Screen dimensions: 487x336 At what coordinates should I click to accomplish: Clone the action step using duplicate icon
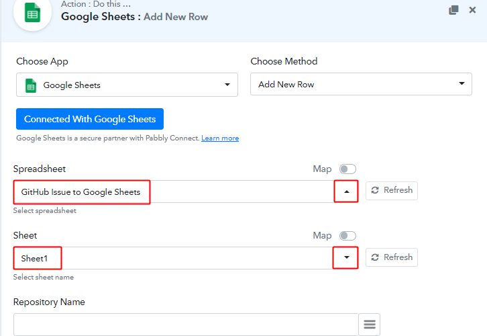click(453, 10)
